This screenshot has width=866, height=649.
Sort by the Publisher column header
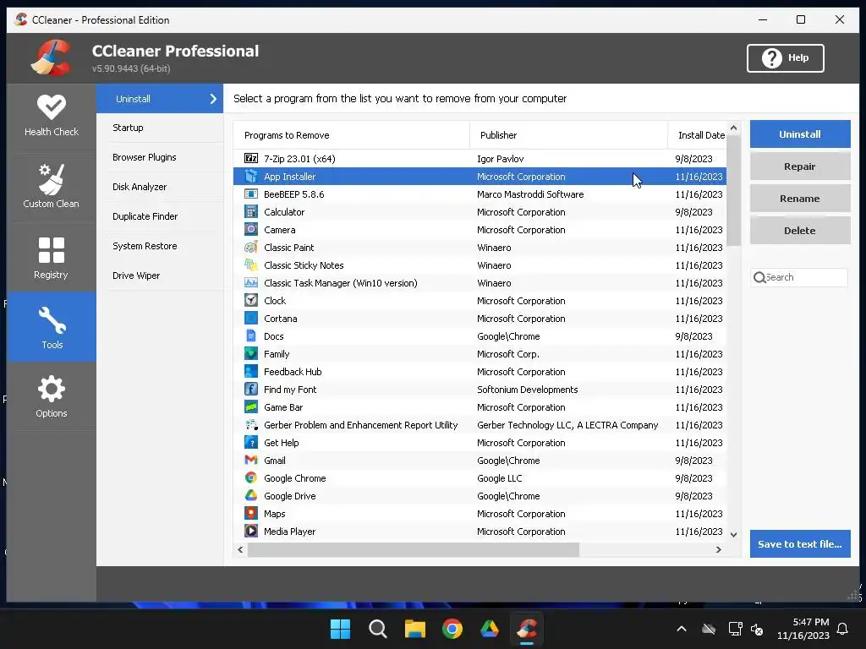pyautogui.click(x=568, y=135)
